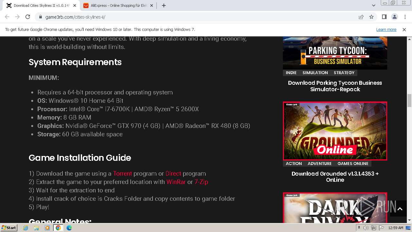Open the Chrome profile avatar menu
412x232 pixels.
(x=394, y=17)
